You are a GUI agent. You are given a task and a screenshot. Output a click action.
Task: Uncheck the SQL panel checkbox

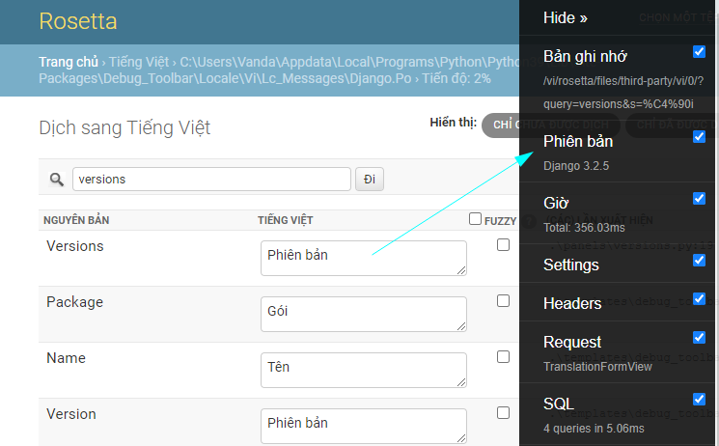[699, 399]
